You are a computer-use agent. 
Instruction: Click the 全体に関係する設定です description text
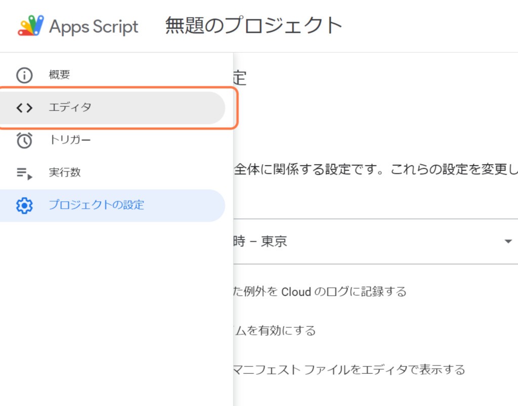pos(376,169)
